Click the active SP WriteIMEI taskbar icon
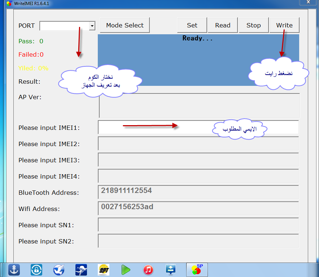Image resolution: width=319 pixels, height=277 pixels. tap(197, 270)
